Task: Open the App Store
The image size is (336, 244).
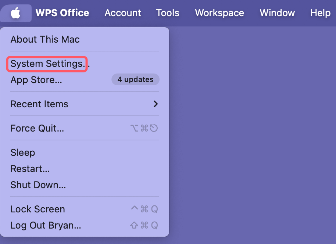Action: click(37, 80)
